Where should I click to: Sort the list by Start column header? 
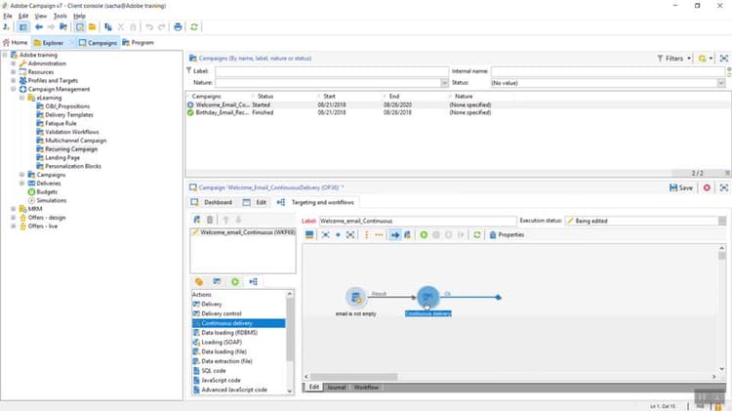coord(330,97)
